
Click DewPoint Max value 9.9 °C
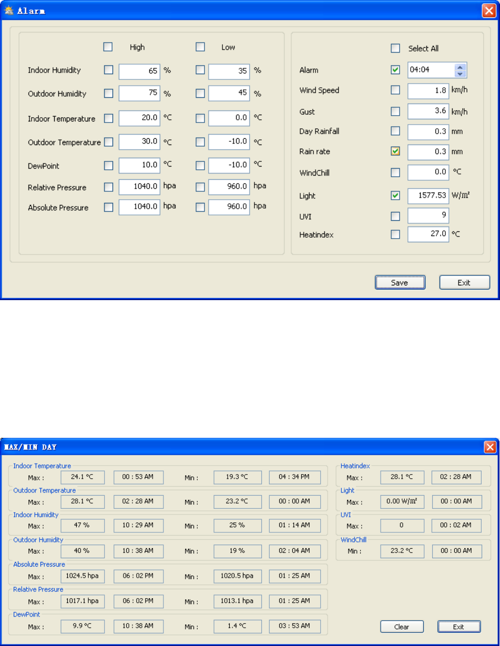pyautogui.click(x=83, y=626)
